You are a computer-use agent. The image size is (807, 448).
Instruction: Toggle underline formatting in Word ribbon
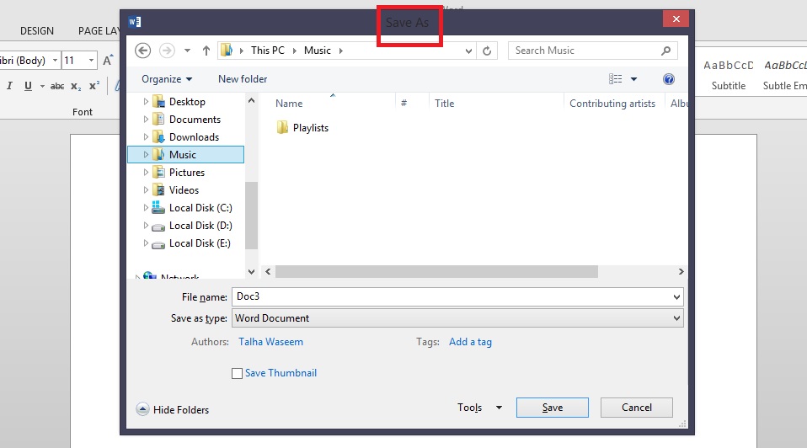tap(28, 86)
